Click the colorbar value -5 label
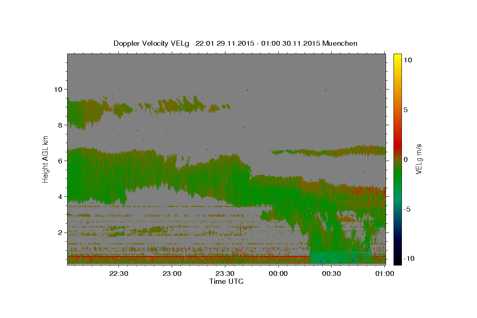477x318 pixels. click(407, 209)
